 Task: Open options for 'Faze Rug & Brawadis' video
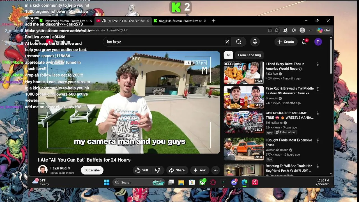318,89
